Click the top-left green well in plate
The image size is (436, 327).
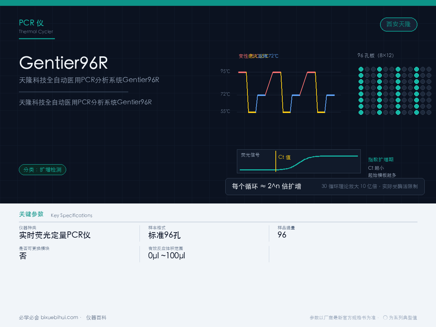[x=361, y=69]
